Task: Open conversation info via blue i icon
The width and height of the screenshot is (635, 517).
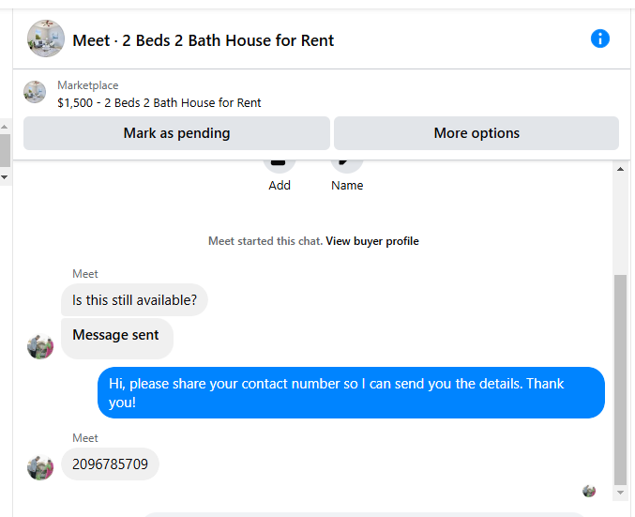Action: pos(599,38)
